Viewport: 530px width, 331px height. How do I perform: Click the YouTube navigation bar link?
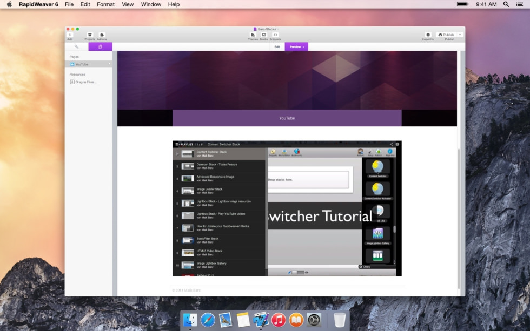pos(287,118)
